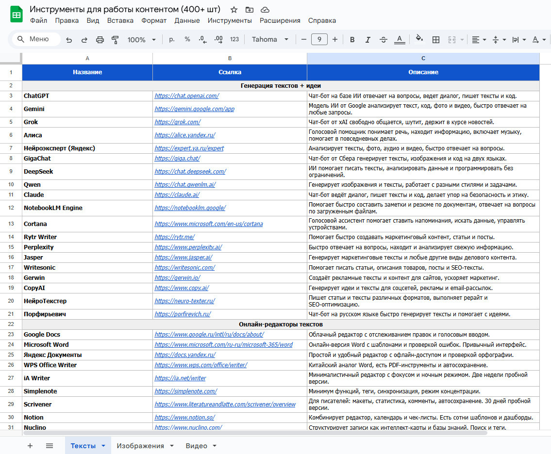Screen dimensions: 551x454
Task: Open text wrapping dropdown
Action: [x=518, y=40]
